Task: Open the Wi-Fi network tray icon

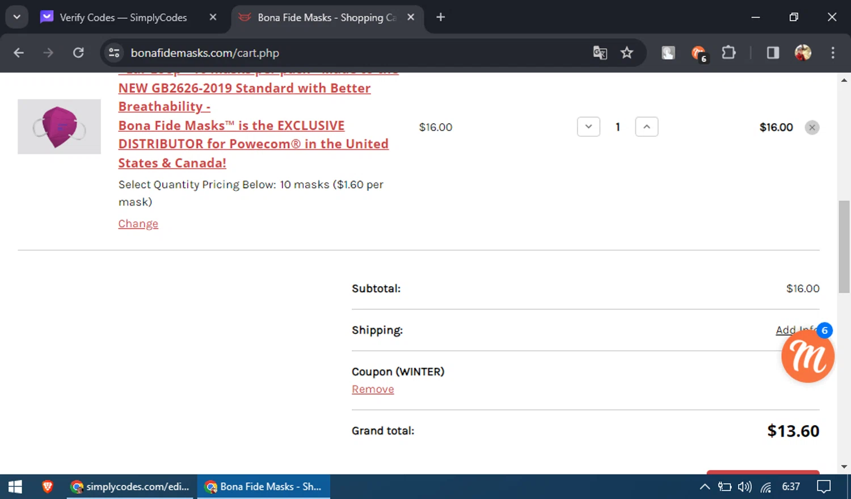Action: (x=766, y=487)
